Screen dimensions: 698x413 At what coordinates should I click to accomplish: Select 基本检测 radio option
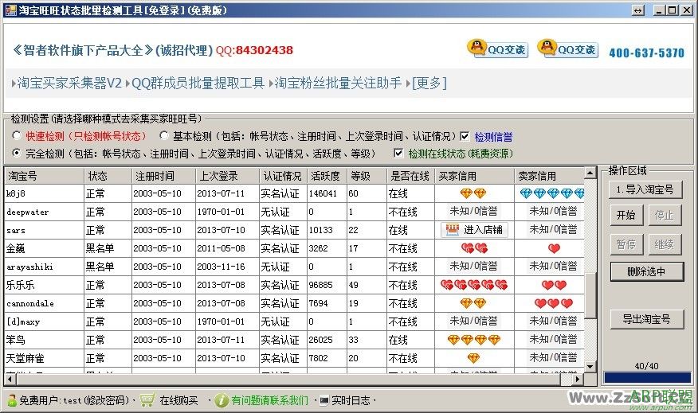[164, 135]
